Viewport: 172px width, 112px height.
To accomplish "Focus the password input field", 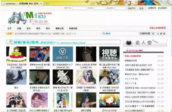I will point(100,8).
